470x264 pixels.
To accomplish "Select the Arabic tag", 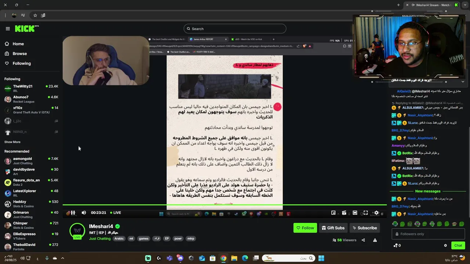I will 119,238.
